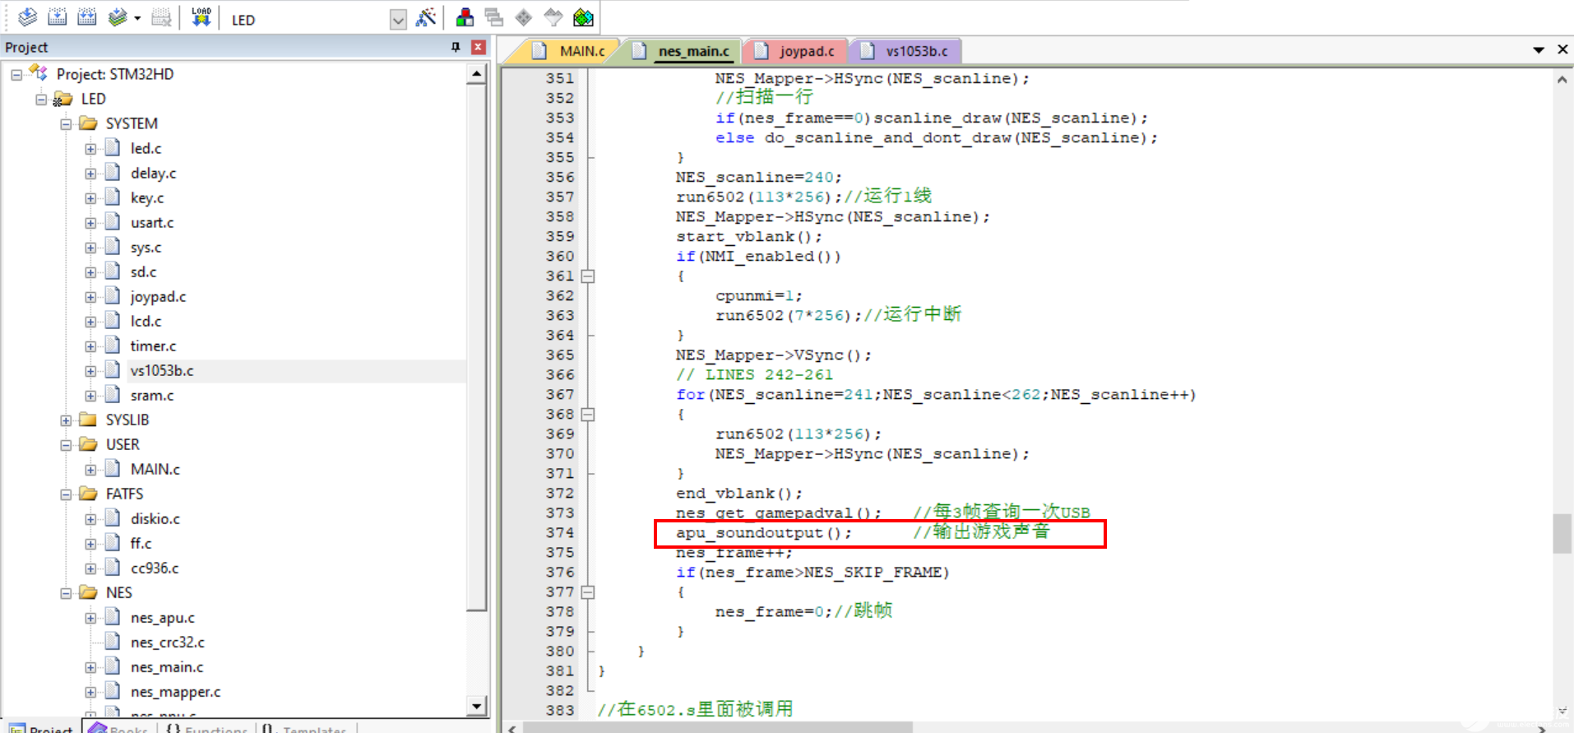Click the Build target toolbar icon
1574x733 pixels.
(x=58, y=17)
